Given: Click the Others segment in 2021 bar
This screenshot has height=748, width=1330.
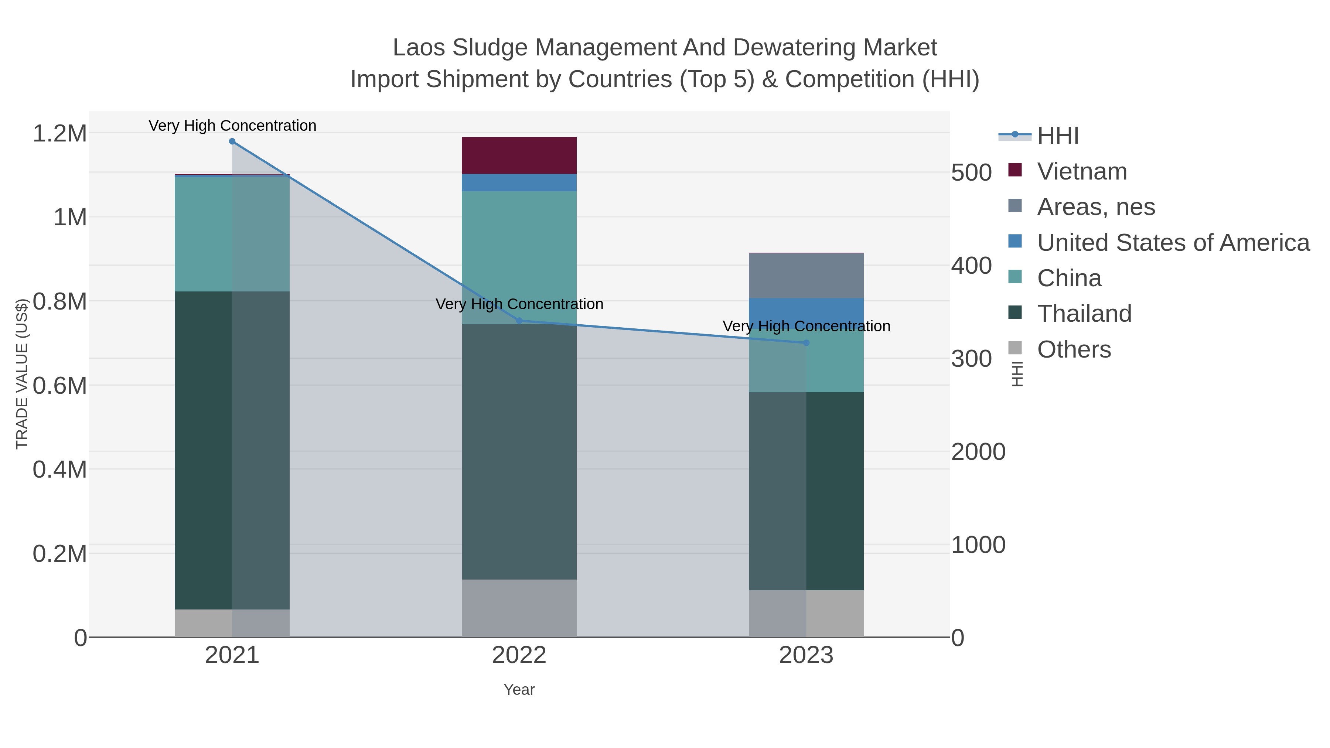Looking at the screenshot, I should [x=232, y=623].
